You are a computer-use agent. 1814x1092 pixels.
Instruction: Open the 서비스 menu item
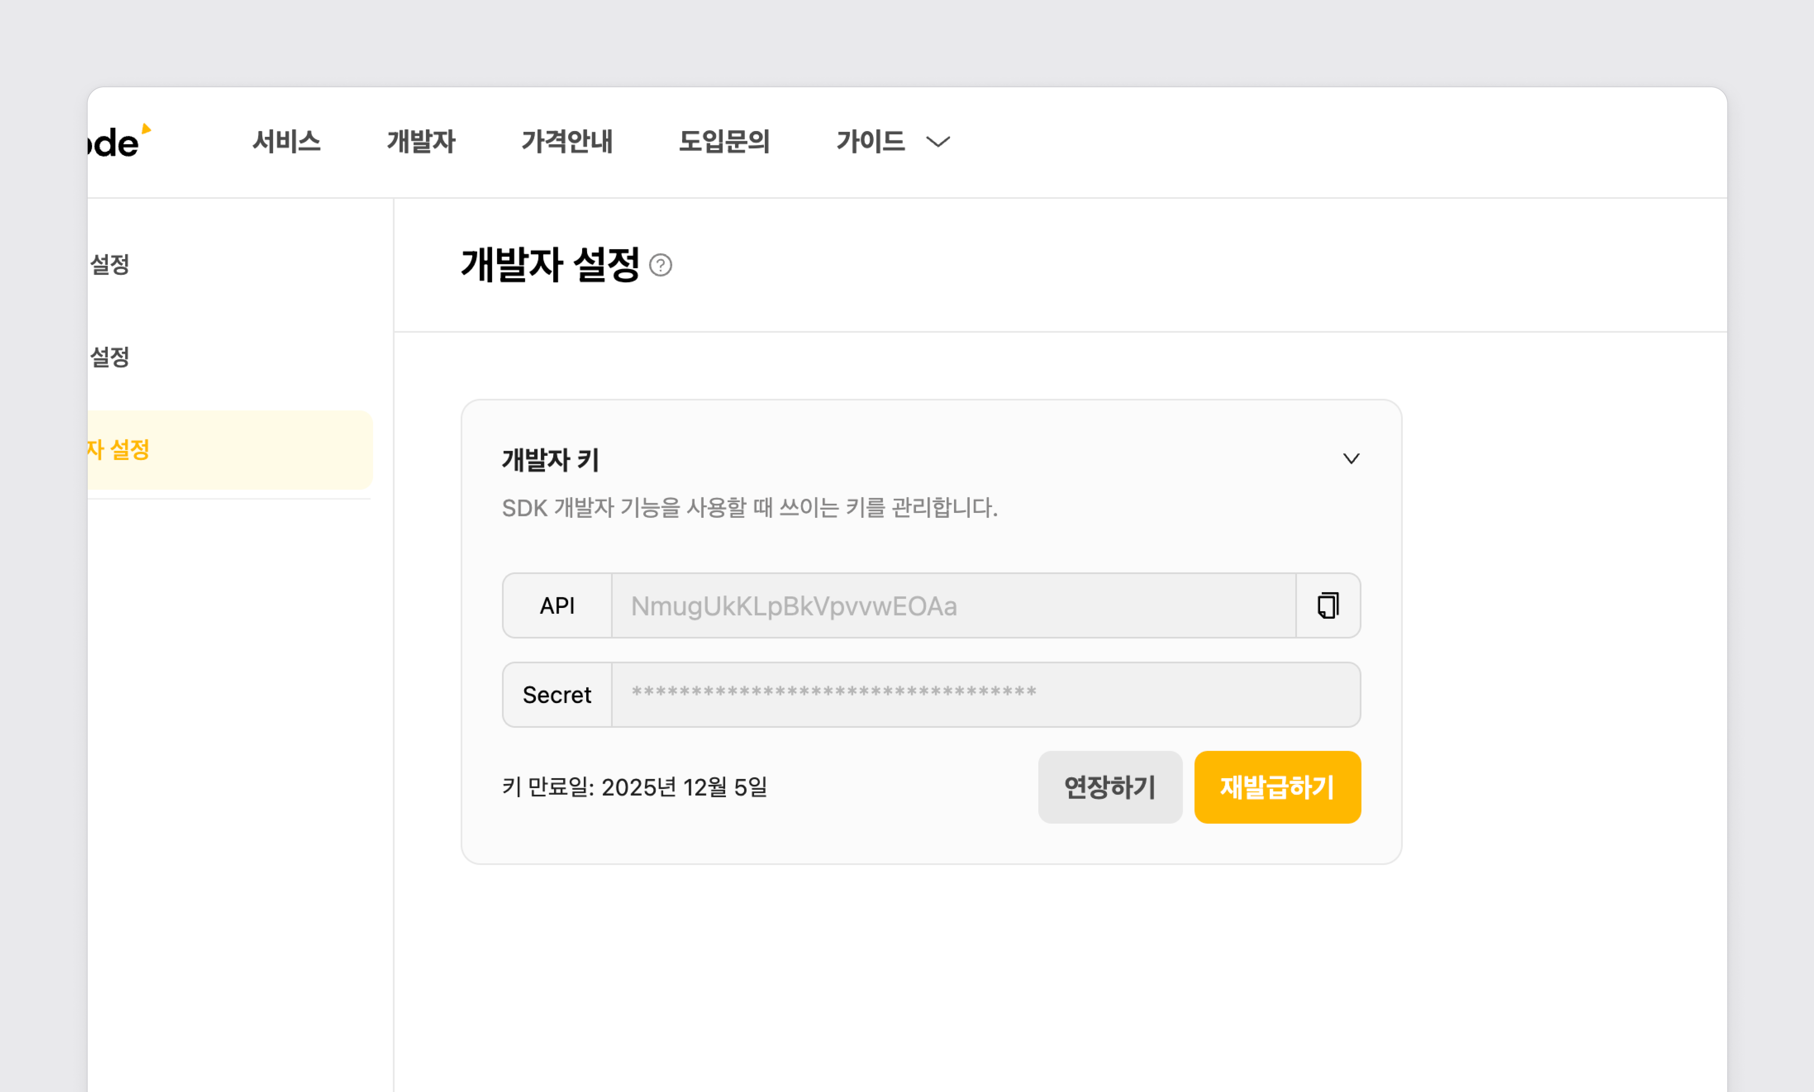tap(286, 141)
